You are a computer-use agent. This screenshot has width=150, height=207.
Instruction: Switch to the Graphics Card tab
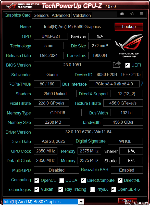click(x=17, y=15)
